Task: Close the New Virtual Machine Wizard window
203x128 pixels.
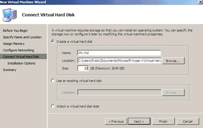Action: click(x=200, y=2)
